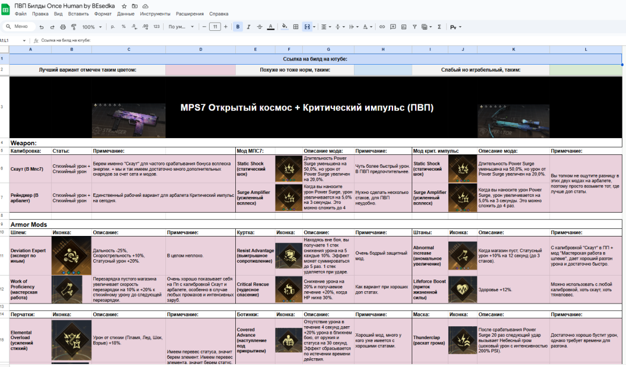This screenshot has width=626, height=367.
Task: Open the Данные menu
Action: [x=126, y=13]
